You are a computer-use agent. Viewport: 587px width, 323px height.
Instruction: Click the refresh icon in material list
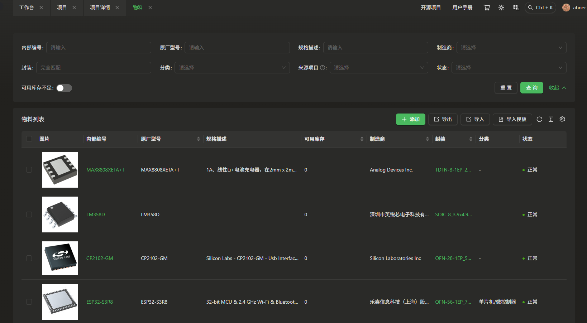tap(539, 119)
